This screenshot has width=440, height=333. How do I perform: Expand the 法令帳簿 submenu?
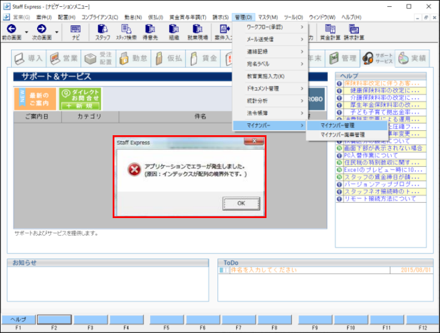point(270,113)
